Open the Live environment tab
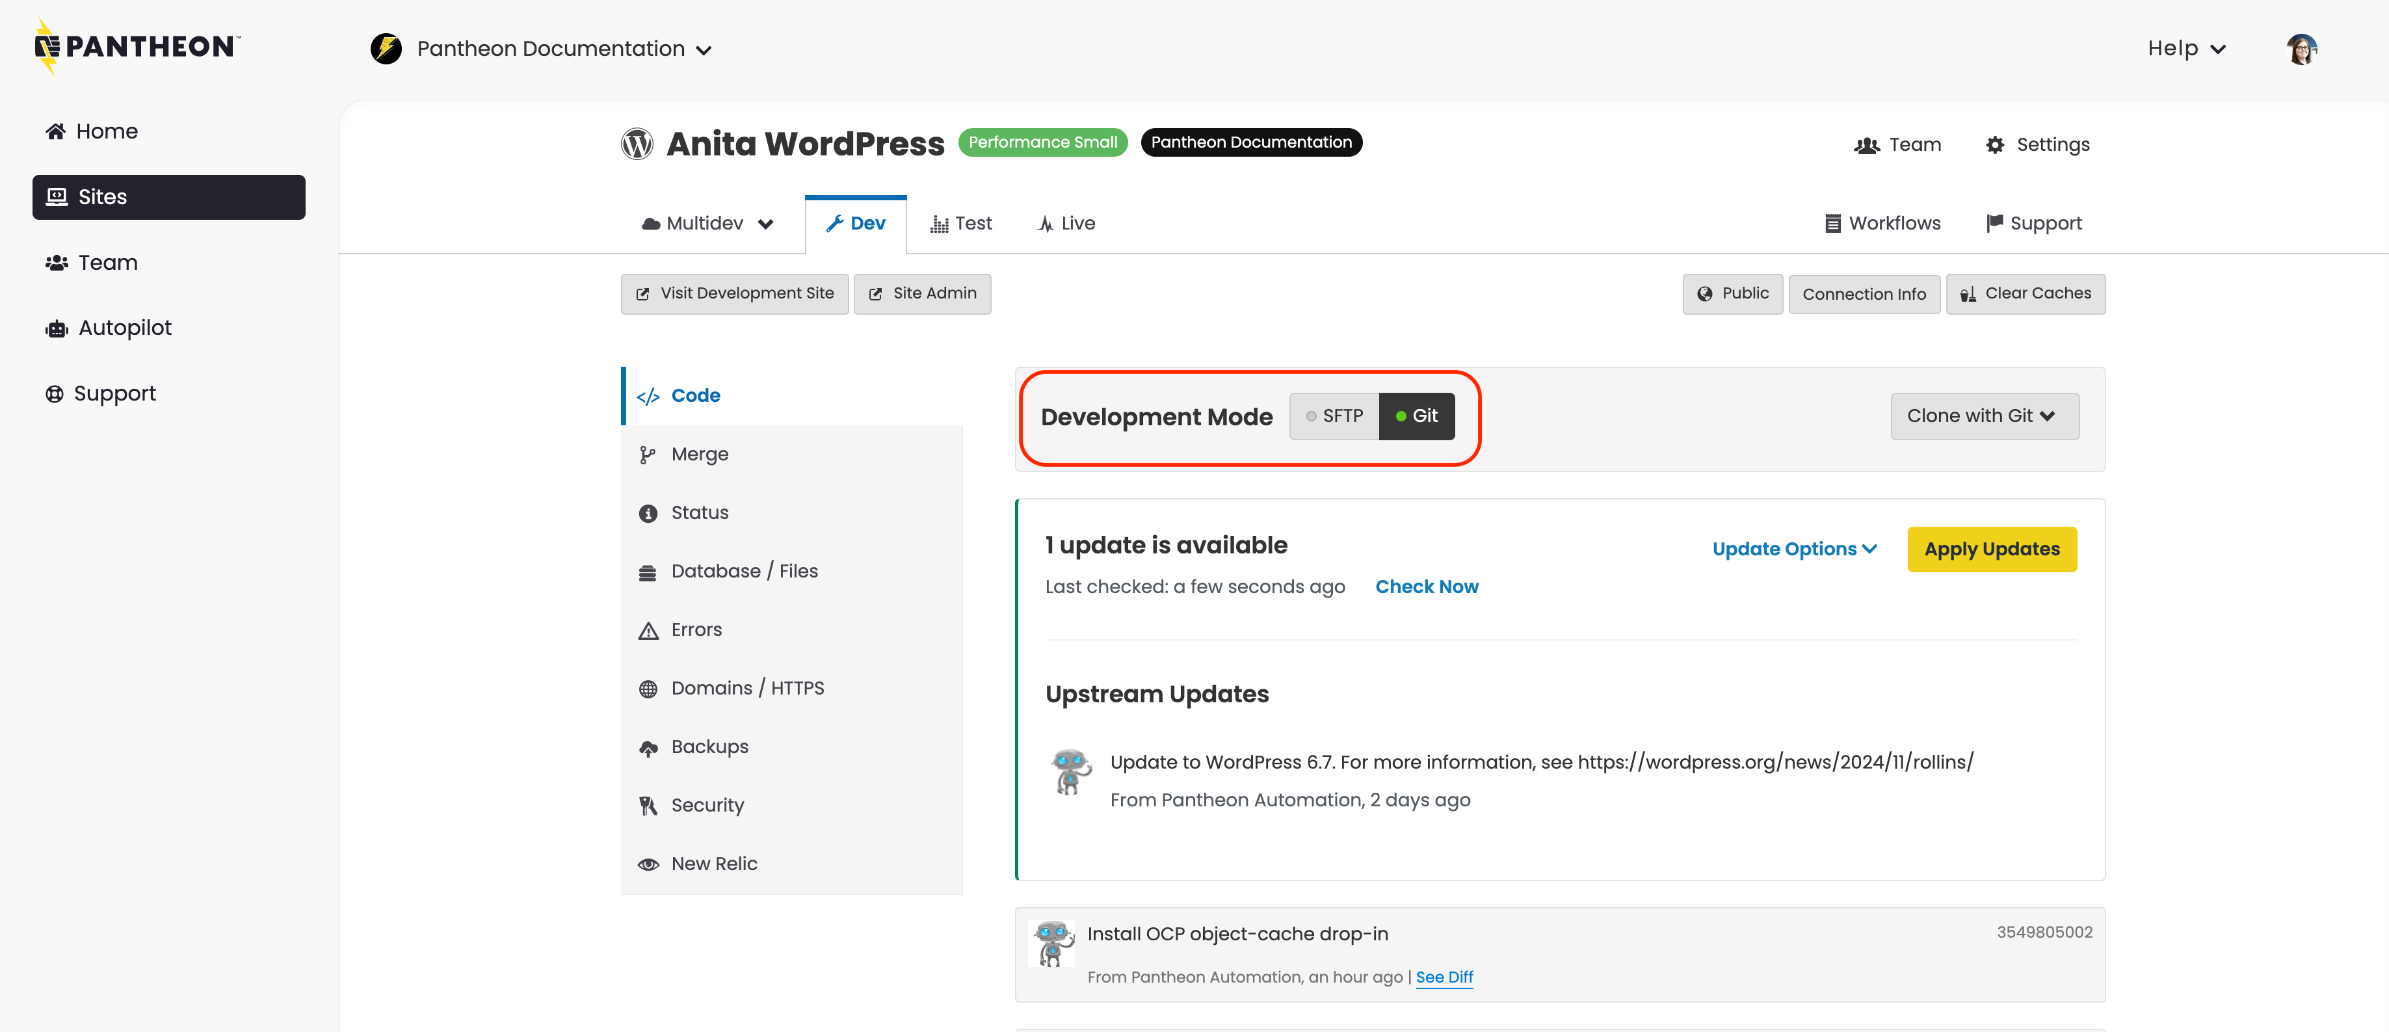 [1066, 224]
